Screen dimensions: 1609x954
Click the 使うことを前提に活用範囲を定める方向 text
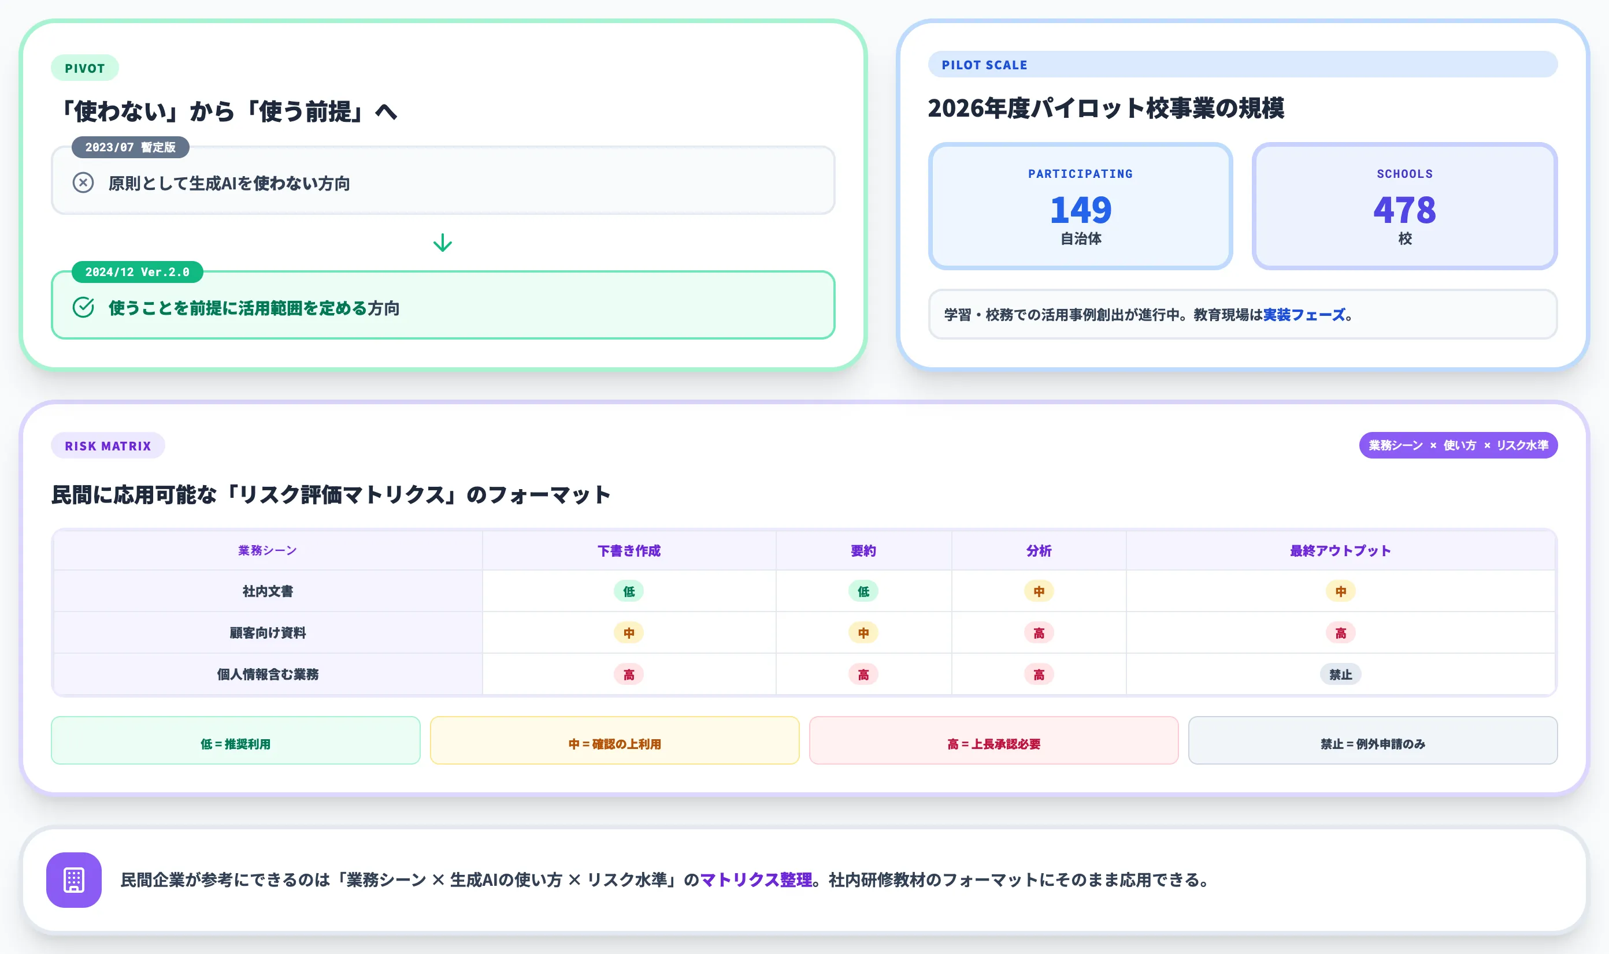254,308
